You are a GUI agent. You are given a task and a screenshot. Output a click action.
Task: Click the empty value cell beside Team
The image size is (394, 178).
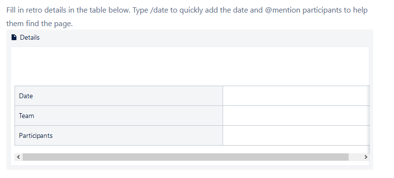point(296,116)
